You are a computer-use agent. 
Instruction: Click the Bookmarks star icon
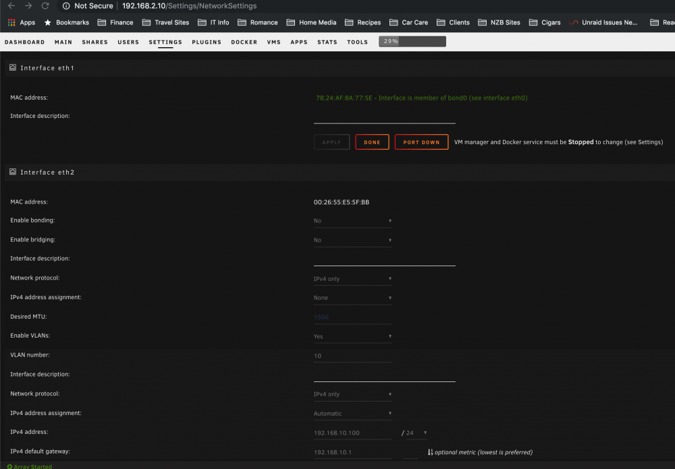48,22
